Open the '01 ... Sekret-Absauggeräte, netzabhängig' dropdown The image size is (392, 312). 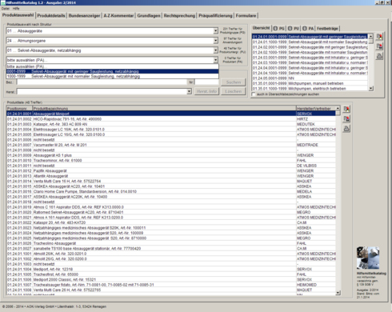(x=216, y=50)
